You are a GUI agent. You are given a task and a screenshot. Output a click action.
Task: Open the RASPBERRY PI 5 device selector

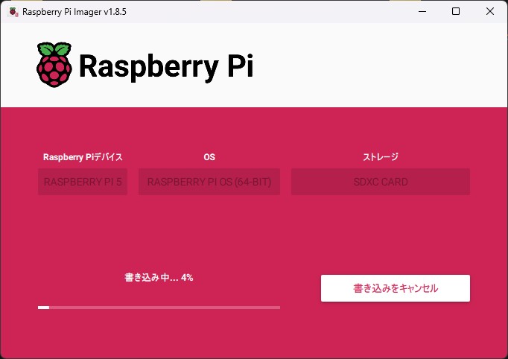[83, 182]
